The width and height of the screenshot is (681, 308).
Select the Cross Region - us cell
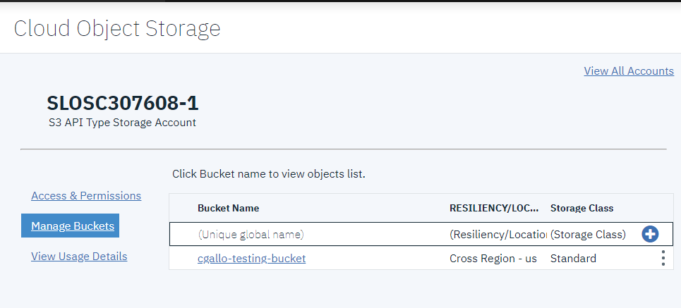(x=493, y=259)
